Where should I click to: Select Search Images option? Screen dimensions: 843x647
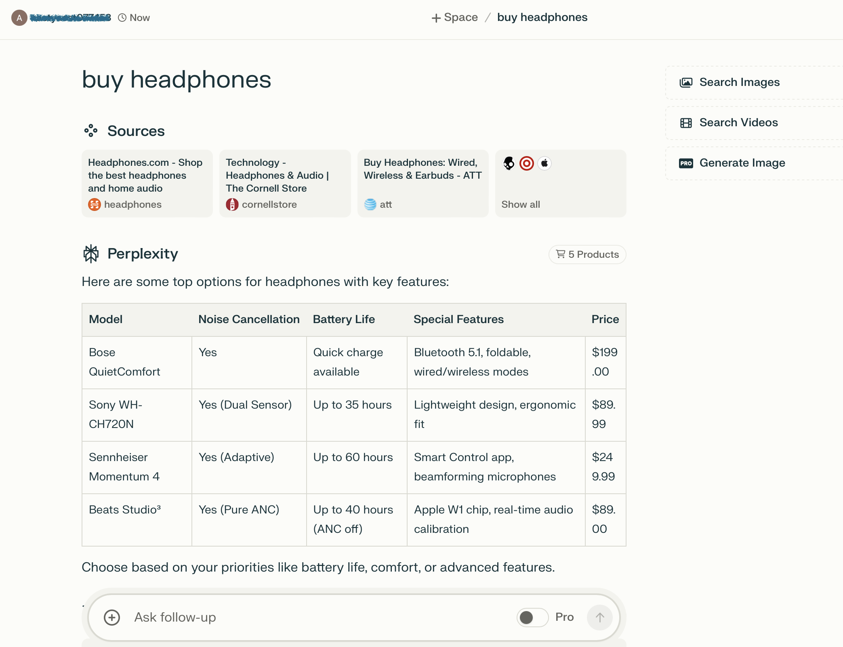[x=739, y=82]
